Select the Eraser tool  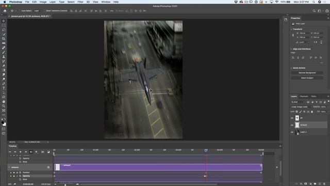tap(4, 66)
